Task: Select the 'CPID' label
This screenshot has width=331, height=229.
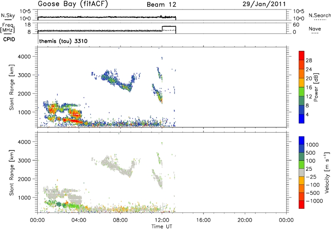Action: click(x=9, y=39)
